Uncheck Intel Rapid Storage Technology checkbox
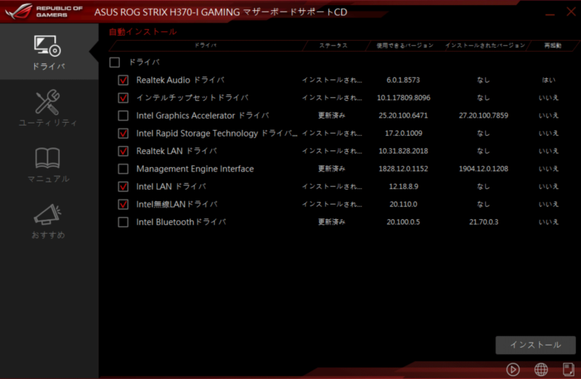 (x=123, y=134)
